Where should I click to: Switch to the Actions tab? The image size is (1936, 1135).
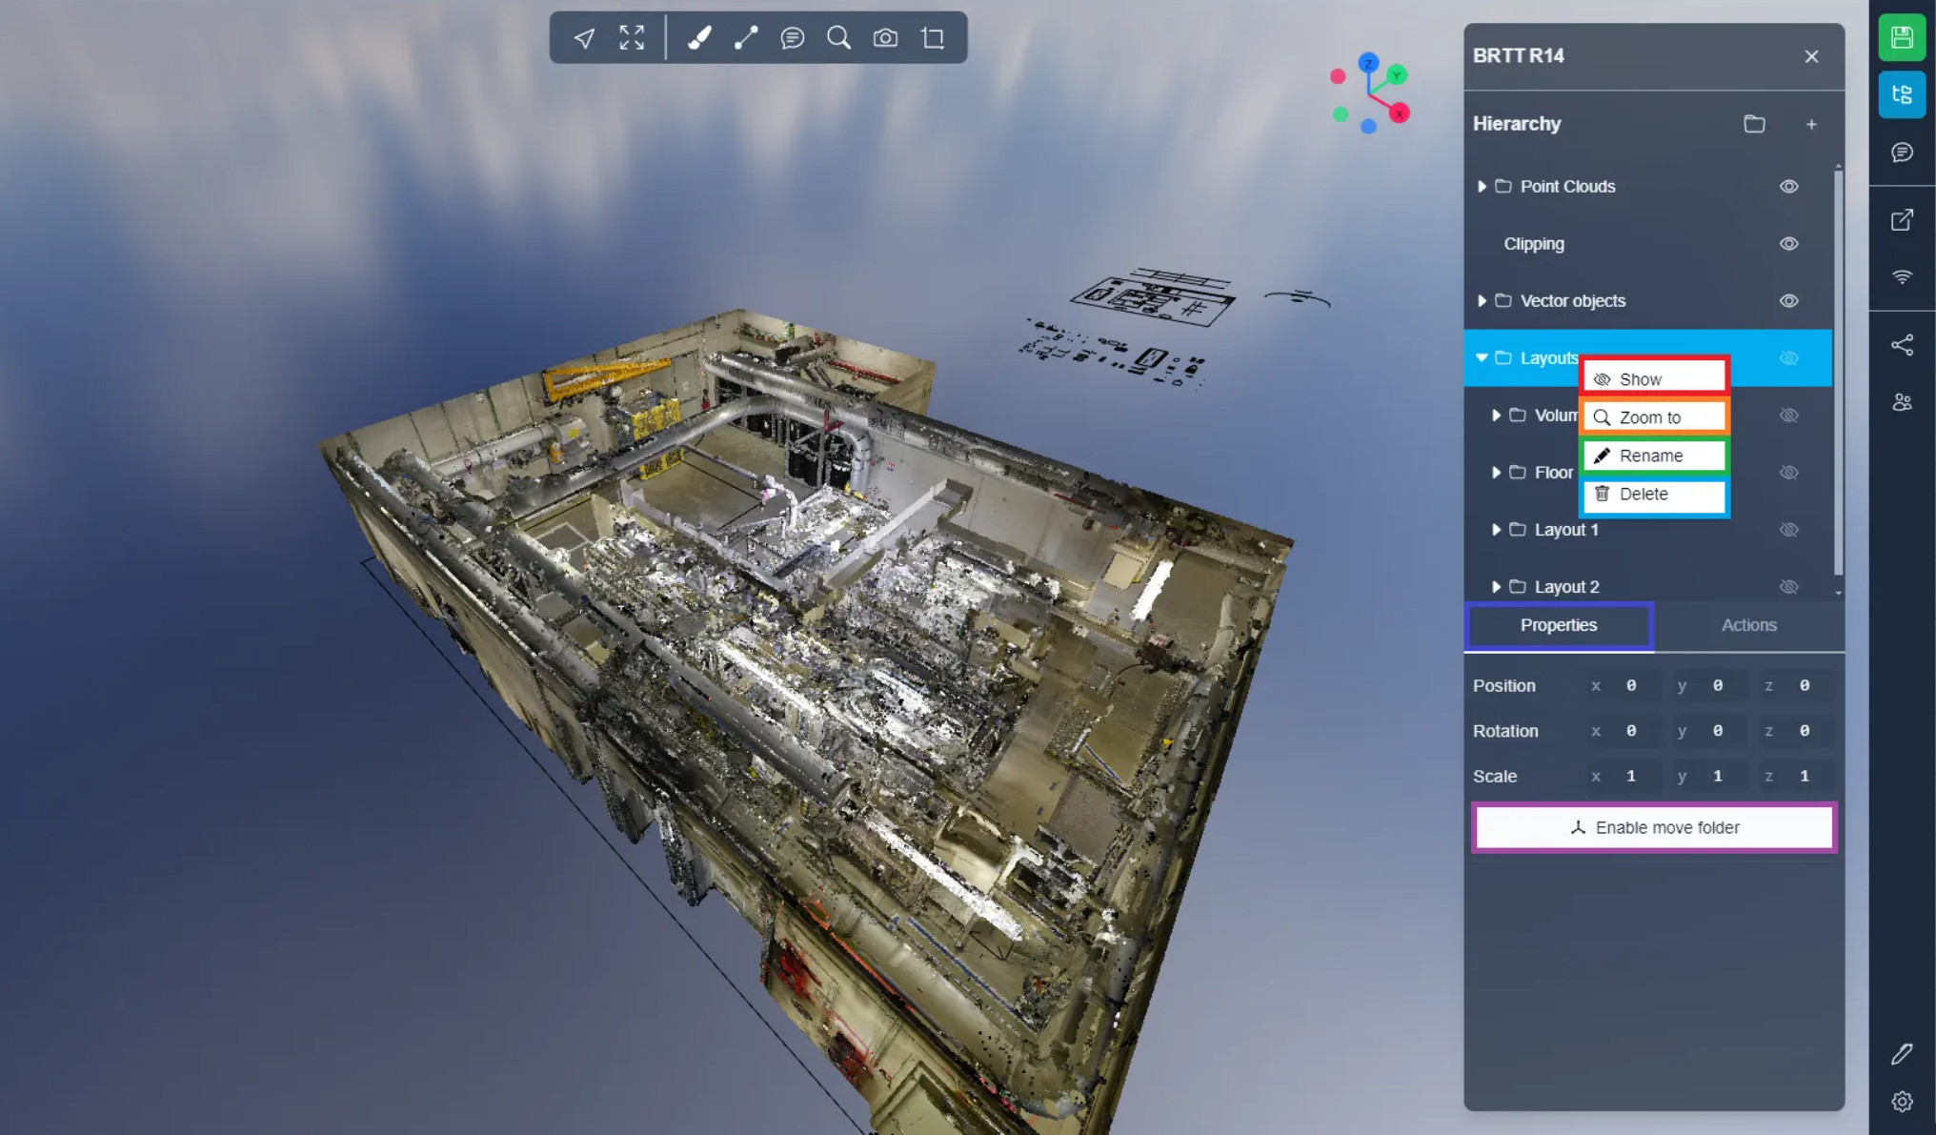(x=1748, y=625)
